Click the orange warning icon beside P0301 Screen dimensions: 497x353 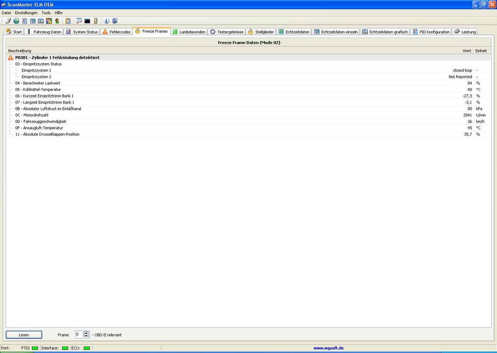pos(11,58)
